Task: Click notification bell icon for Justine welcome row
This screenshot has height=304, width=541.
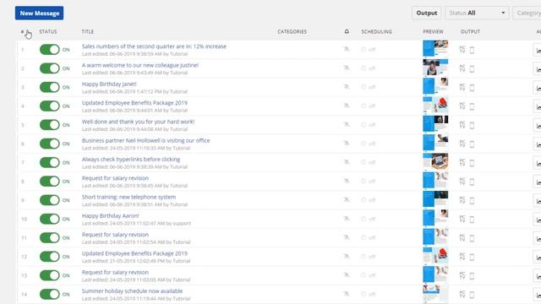Action: pos(347,68)
